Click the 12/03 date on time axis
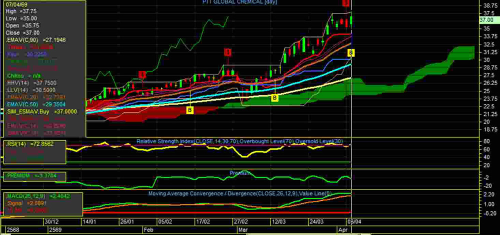Image resolution: width=500 pixels, height=235 pixels. click(x=277, y=221)
